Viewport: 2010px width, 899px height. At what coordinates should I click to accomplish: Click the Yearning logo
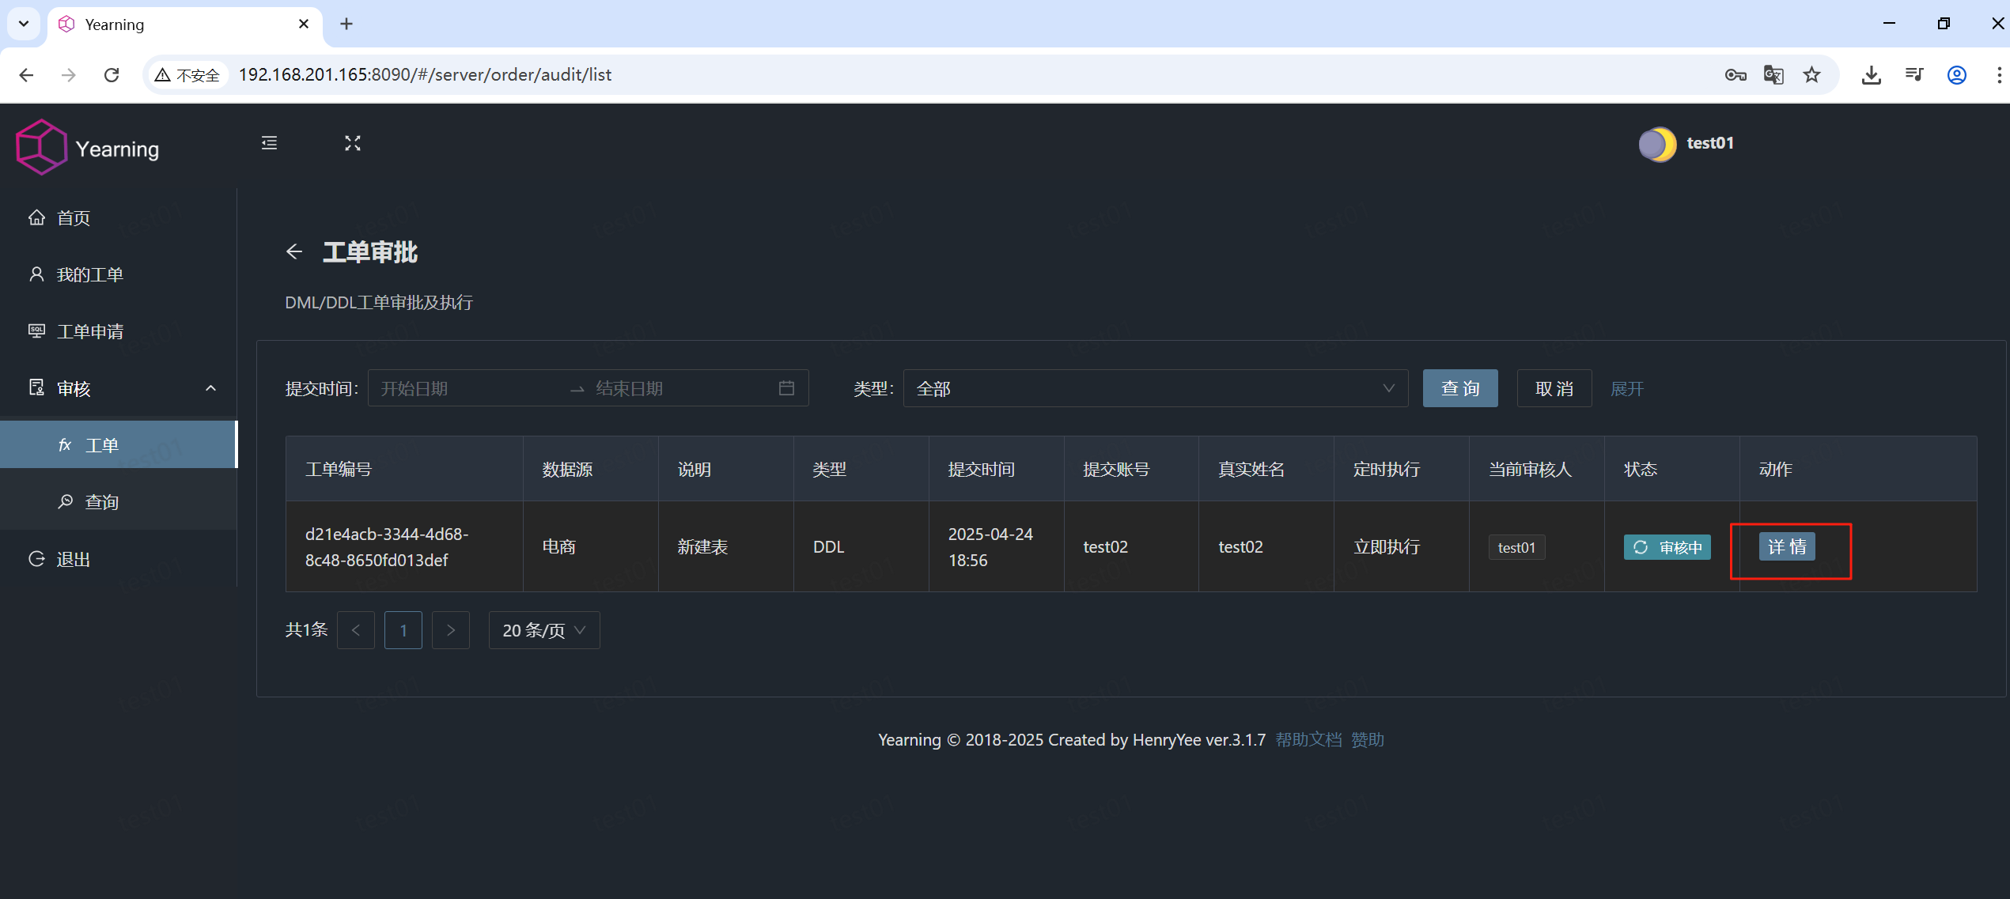pyautogui.click(x=87, y=146)
